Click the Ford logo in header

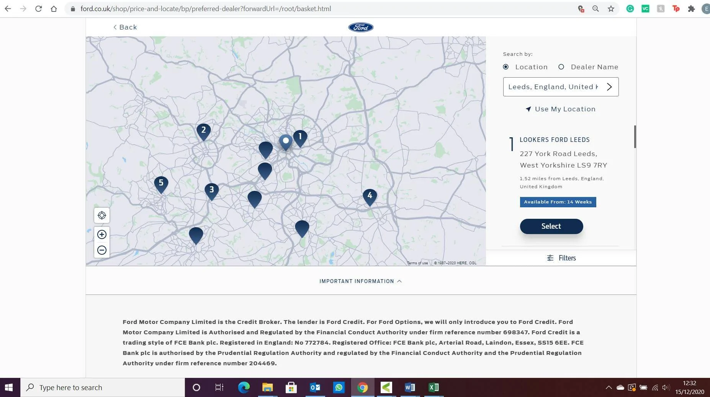pos(361,27)
